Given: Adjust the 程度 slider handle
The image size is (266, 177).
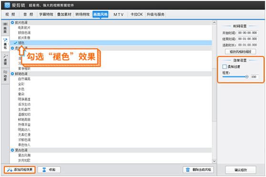Looking at the screenshot, I should tap(246, 77).
